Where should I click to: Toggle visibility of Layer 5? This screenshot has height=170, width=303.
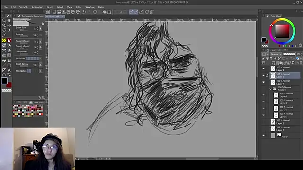(x=263, y=115)
